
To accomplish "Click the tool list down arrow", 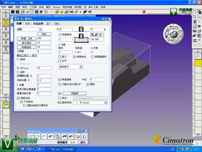I will [6, 95].
